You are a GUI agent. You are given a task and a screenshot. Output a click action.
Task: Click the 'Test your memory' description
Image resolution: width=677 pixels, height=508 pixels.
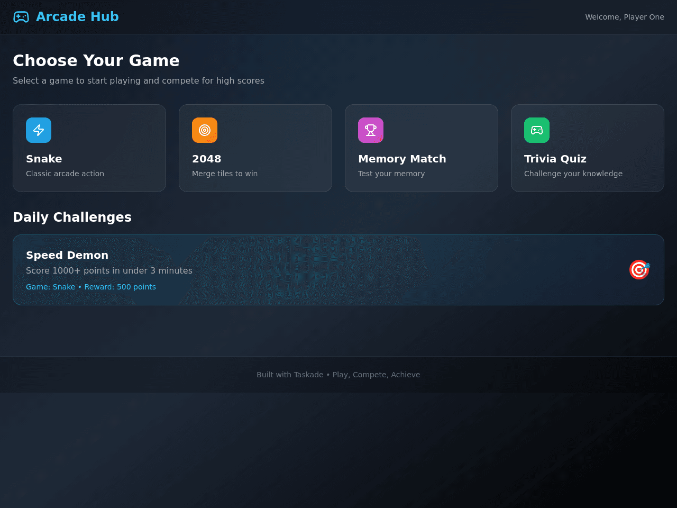[391, 174]
